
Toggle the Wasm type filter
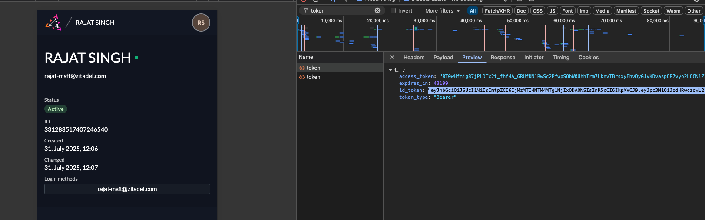(673, 11)
